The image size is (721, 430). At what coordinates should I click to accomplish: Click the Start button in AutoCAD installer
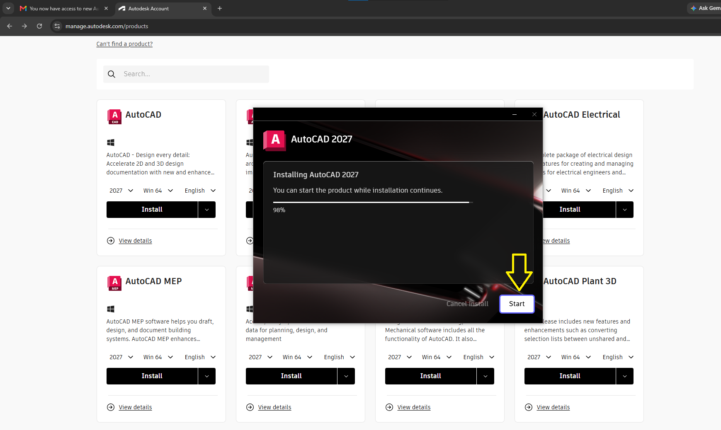[517, 304]
